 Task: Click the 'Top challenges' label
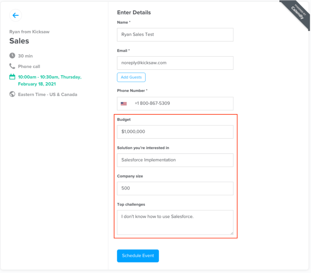coord(131,205)
